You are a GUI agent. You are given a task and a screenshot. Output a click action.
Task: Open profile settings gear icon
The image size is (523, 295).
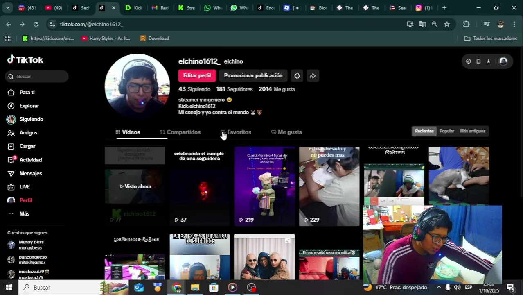tap(297, 76)
